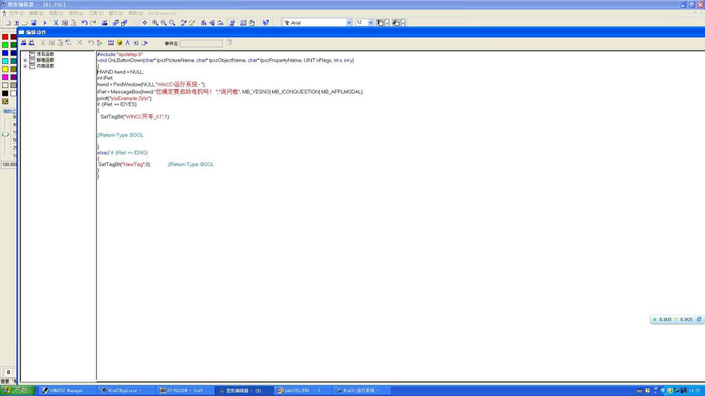
Task: Click the tag selection grid icon in action editor
Action: tap(111, 42)
